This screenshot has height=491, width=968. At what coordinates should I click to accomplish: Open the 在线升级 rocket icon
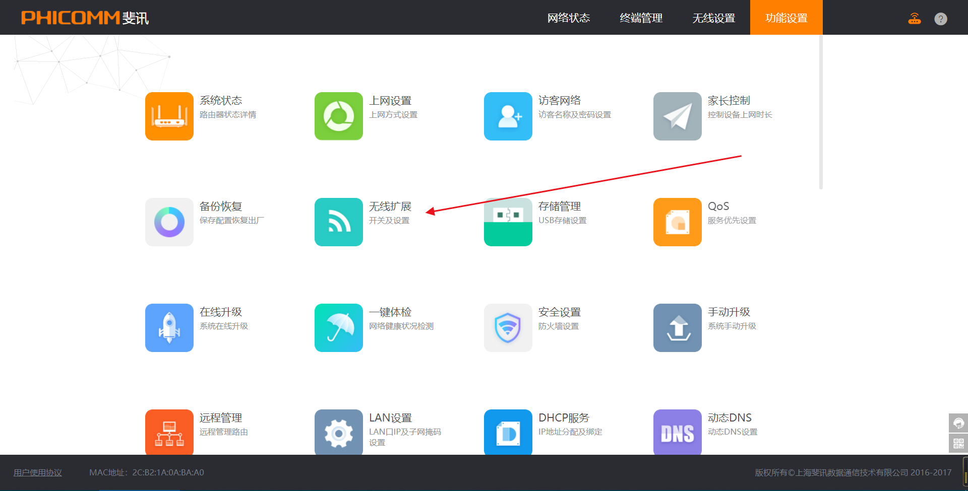pos(169,328)
